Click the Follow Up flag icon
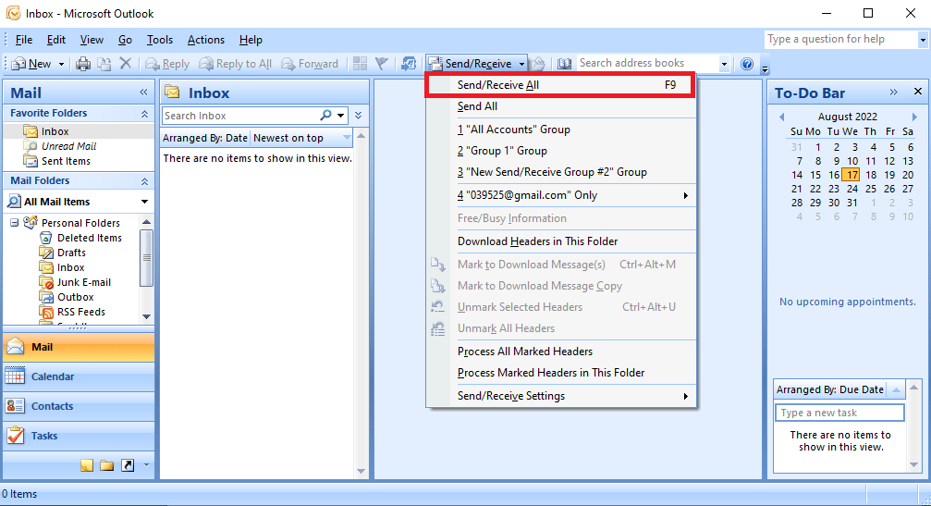931x506 pixels. pyautogui.click(x=381, y=64)
